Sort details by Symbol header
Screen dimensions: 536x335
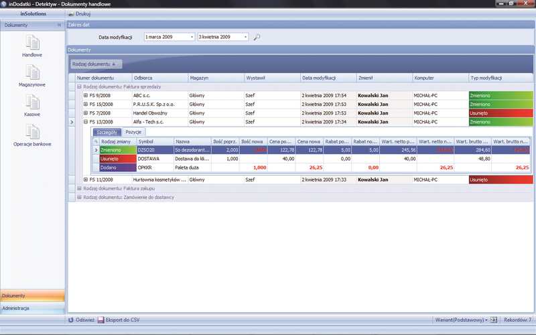pos(155,141)
